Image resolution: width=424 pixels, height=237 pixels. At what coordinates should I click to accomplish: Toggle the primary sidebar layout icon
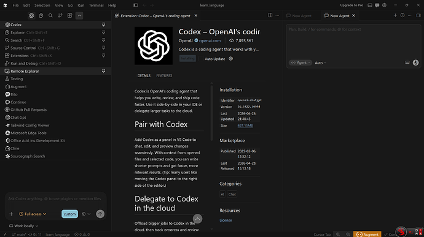[135, 5]
